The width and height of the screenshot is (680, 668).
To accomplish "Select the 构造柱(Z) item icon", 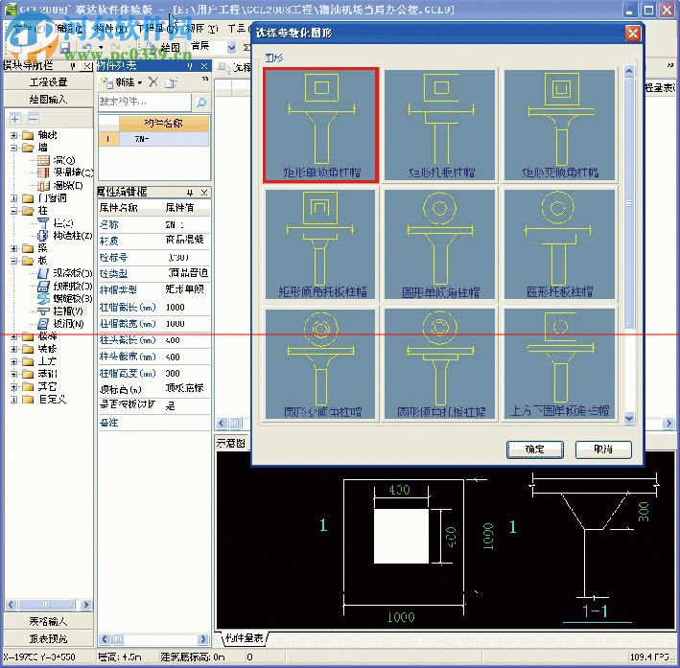I will pyautogui.click(x=44, y=235).
